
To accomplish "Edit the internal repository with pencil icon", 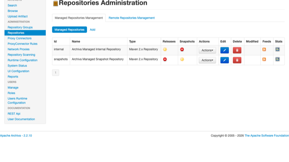I will 225,50.
